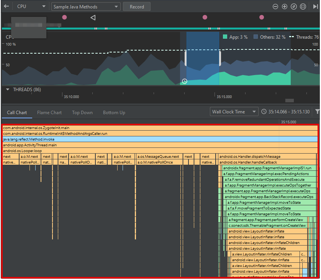Click the first pink event dot on timeline

point(64,17)
